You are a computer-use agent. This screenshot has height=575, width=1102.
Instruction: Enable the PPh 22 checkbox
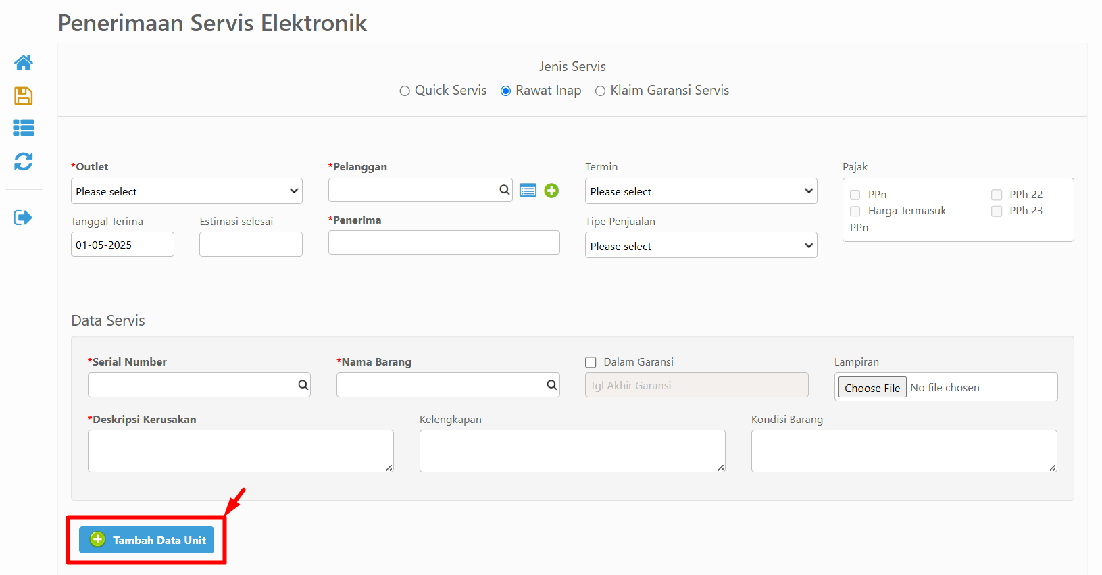tap(997, 195)
